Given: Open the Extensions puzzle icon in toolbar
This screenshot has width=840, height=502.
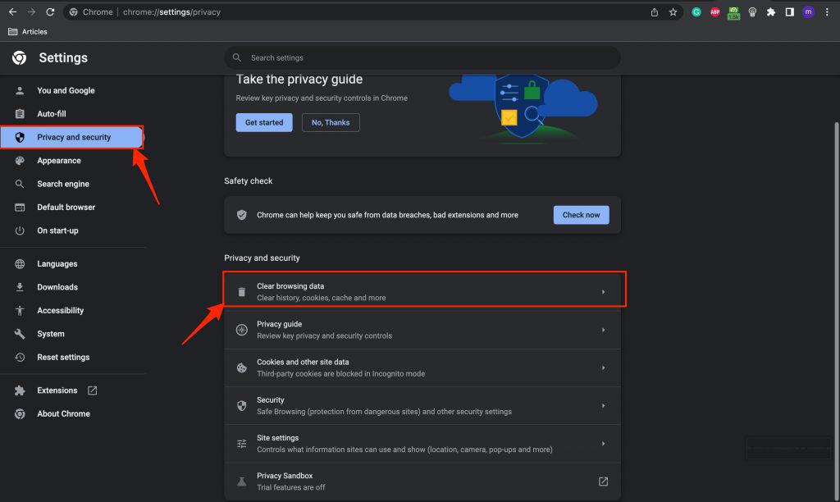Looking at the screenshot, I should click(x=771, y=11).
